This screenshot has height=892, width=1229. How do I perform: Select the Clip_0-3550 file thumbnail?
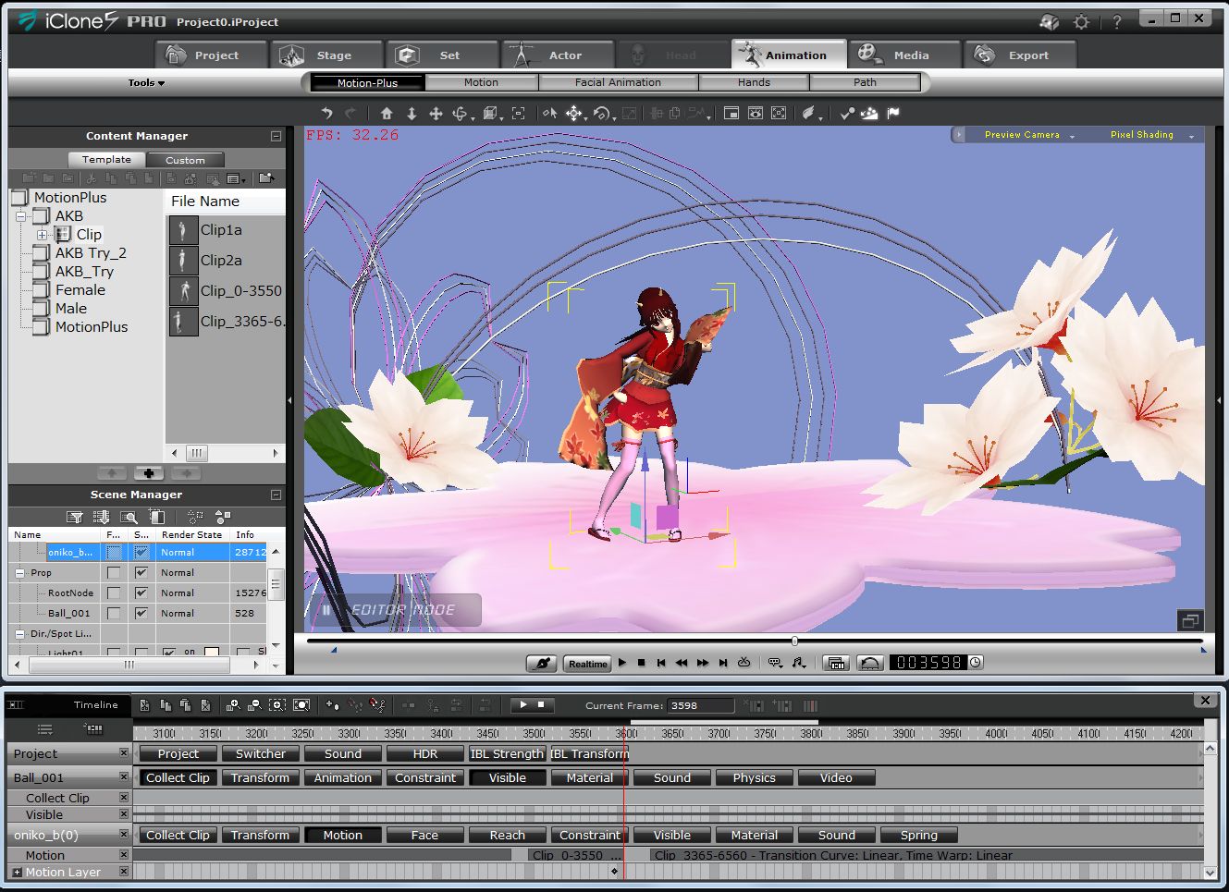click(184, 290)
